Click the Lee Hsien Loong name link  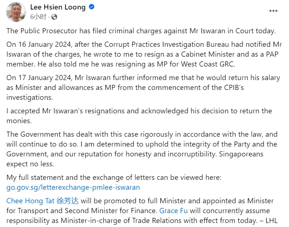click(58, 7)
